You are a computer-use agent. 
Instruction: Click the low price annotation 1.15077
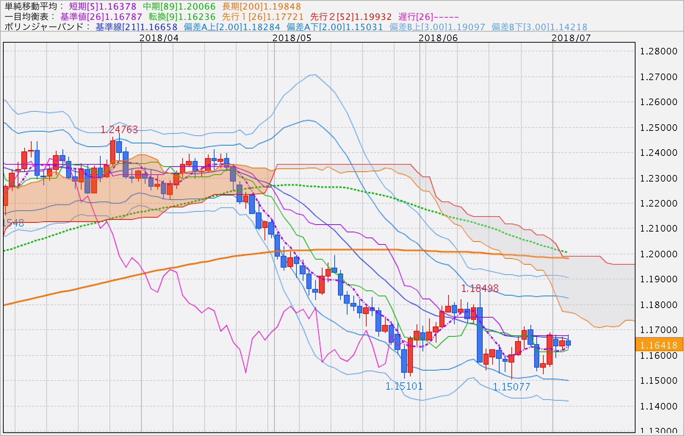511,387
